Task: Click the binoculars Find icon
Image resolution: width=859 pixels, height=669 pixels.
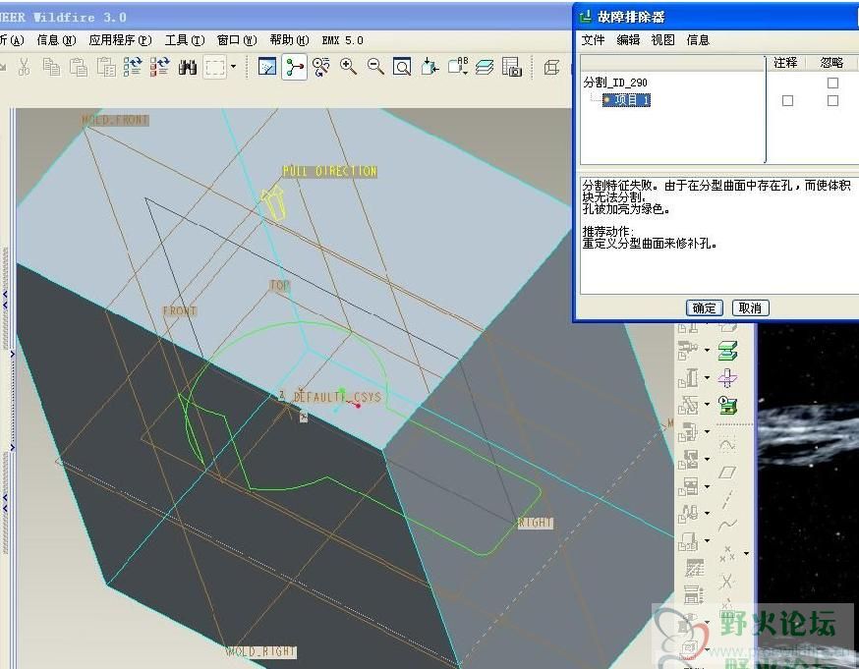Action: (x=188, y=67)
